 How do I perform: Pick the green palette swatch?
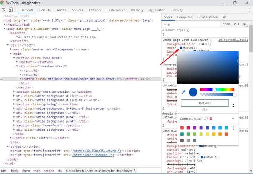point(188,134)
